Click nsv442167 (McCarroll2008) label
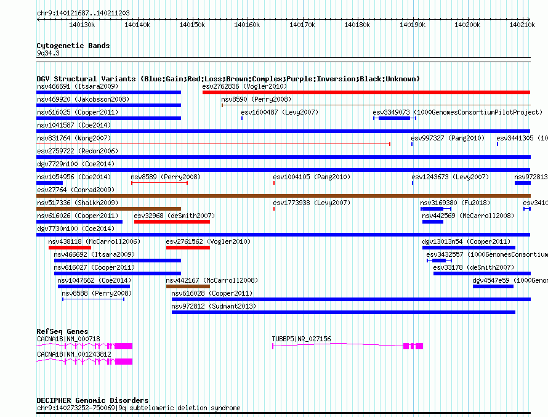This screenshot has width=548, height=417. [212, 280]
